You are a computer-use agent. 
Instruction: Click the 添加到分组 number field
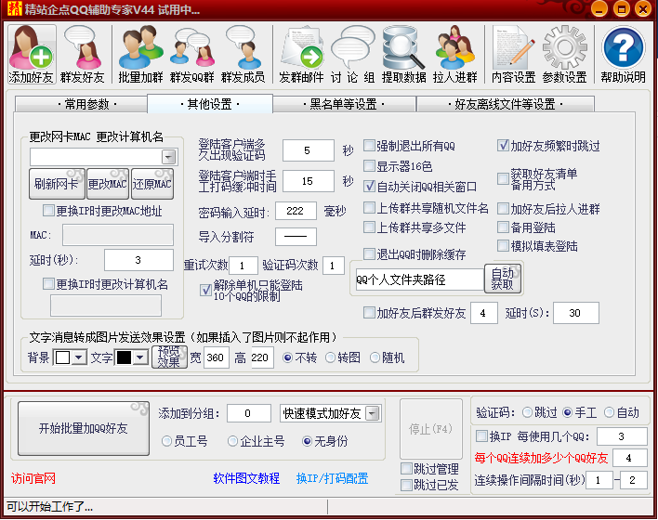[x=249, y=413]
